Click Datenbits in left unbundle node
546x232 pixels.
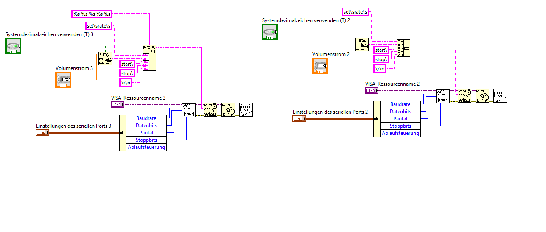click(x=146, y=126)
